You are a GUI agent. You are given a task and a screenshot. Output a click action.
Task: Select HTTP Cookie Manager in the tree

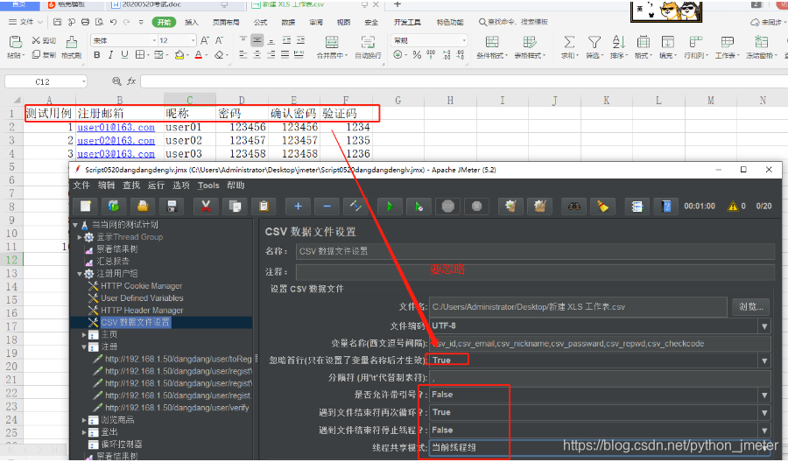pyautogui.click(x=141, y=286)
